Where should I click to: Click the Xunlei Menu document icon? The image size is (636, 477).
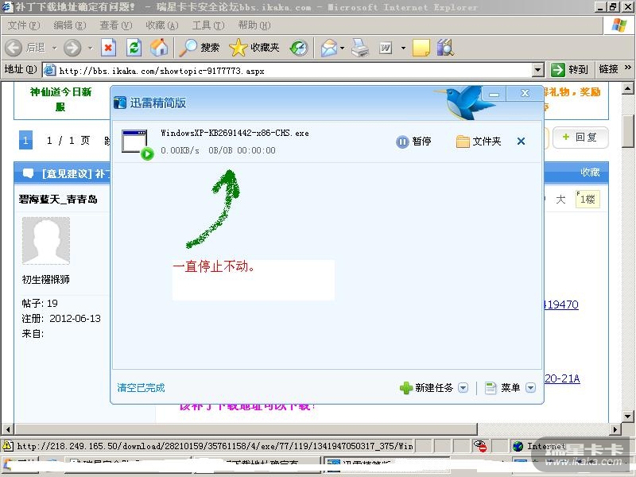(491, 388)
